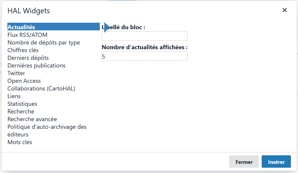
Task: Choose Nombre de dépôts par type
Action: 43,42
